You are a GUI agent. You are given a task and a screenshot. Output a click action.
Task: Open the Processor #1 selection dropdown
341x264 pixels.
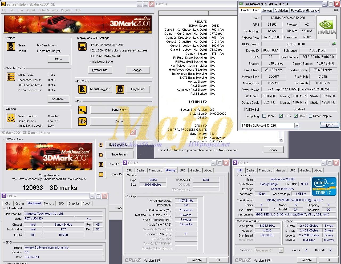click(281, 250)
